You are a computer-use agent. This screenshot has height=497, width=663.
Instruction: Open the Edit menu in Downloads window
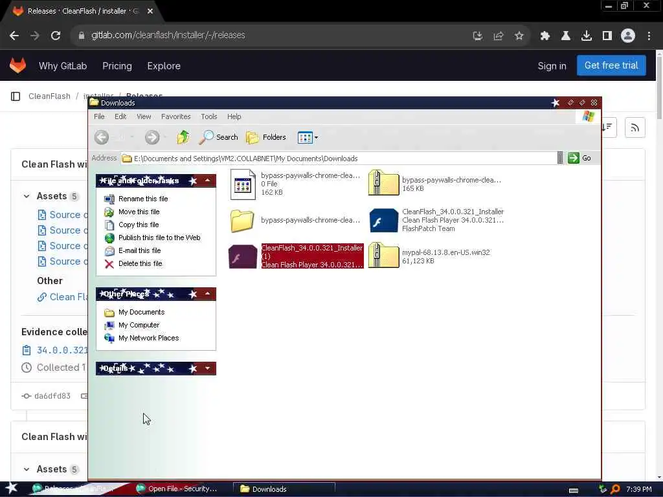click(x=120, y=116)
